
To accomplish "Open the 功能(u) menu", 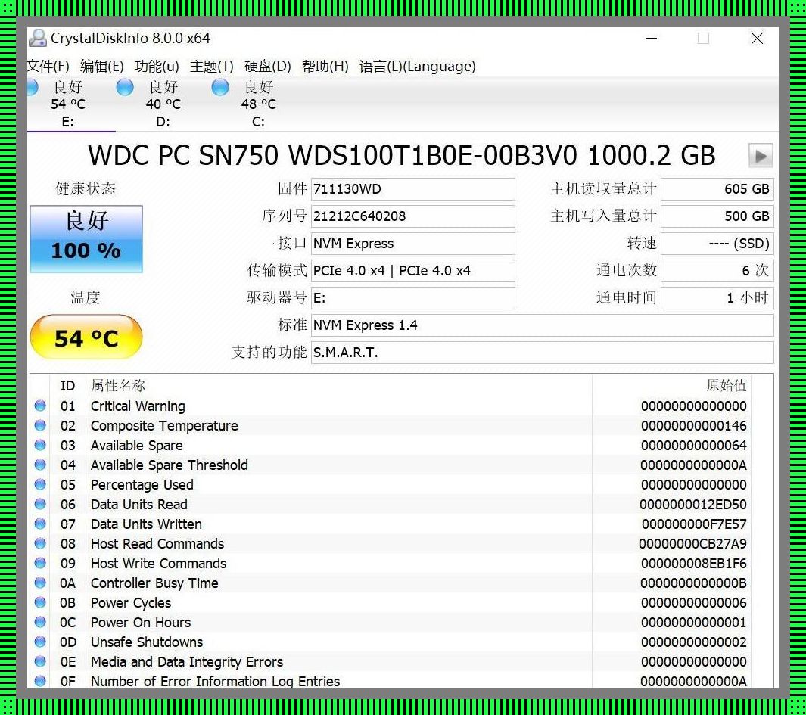I will pos(157,67).
